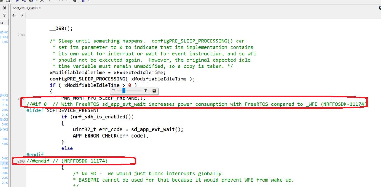Click the font zoom slider handle
The image size is (381, 187).
[124, 91]
